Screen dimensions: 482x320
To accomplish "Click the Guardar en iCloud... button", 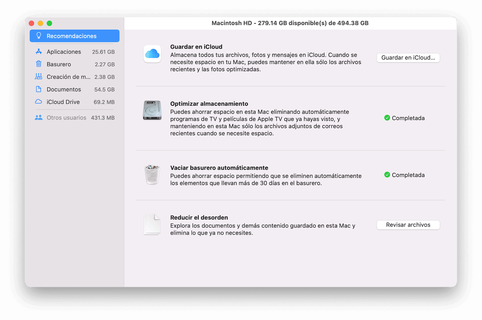I will 408,58.
